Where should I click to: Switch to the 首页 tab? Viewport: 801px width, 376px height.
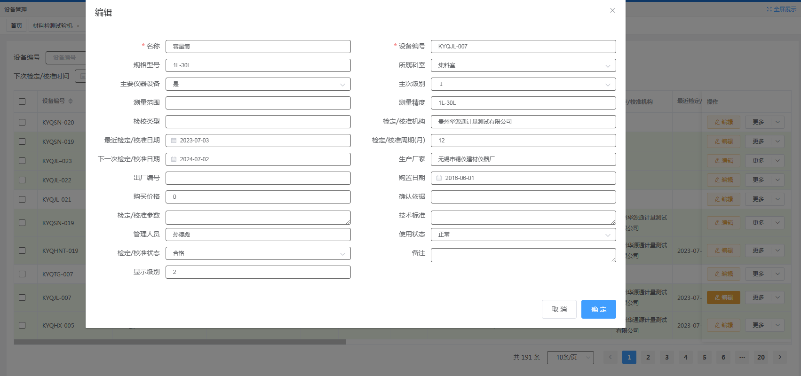(x=16, y=26)
